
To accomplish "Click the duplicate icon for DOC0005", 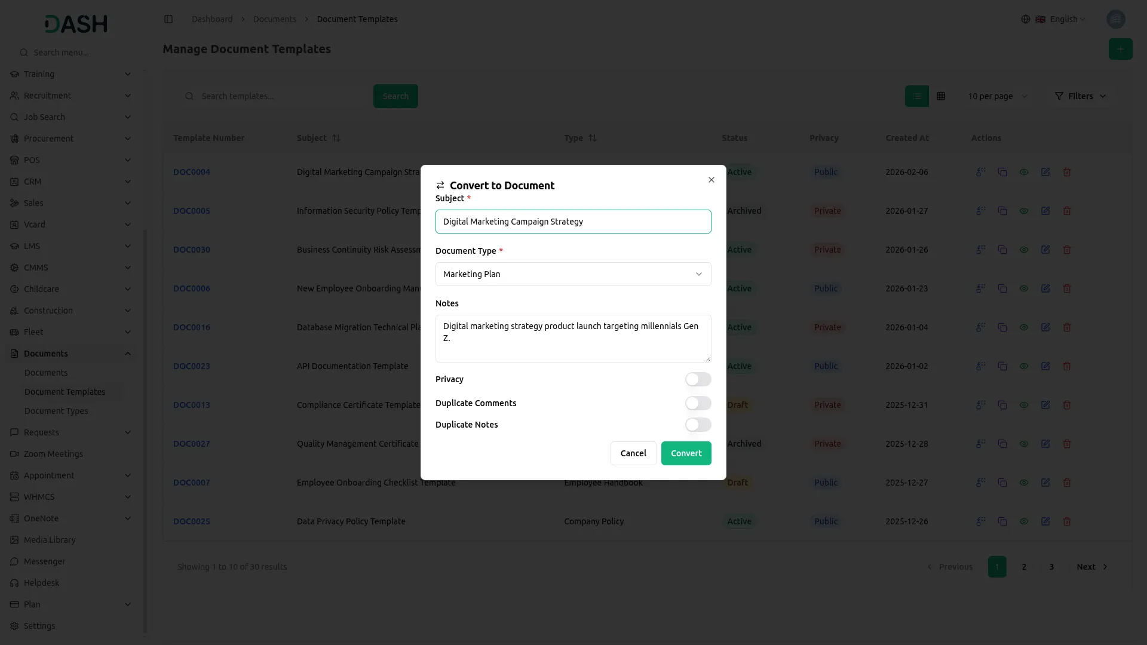I will (x=1002, y=210).
